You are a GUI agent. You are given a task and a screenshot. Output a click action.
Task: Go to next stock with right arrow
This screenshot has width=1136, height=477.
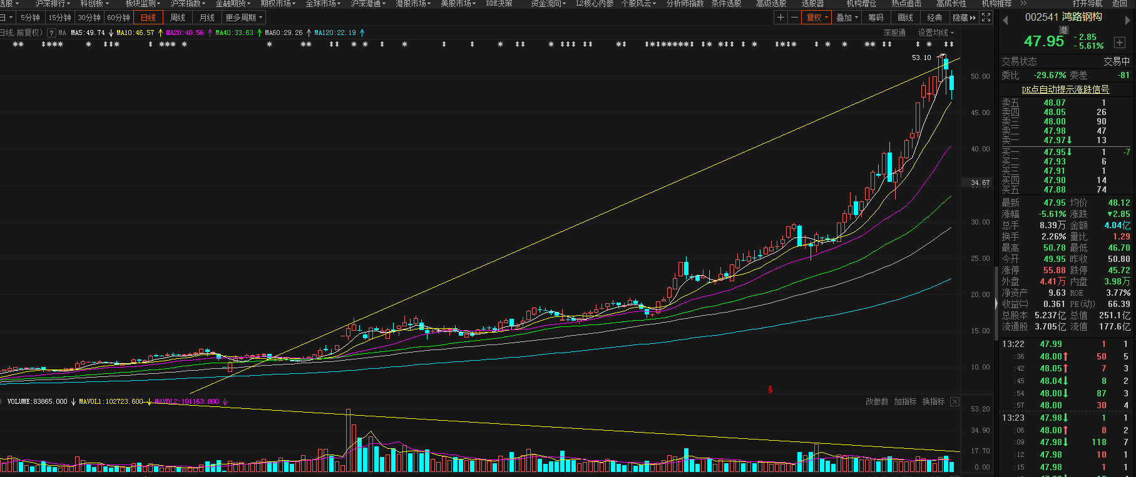(x=1128, y=20)
